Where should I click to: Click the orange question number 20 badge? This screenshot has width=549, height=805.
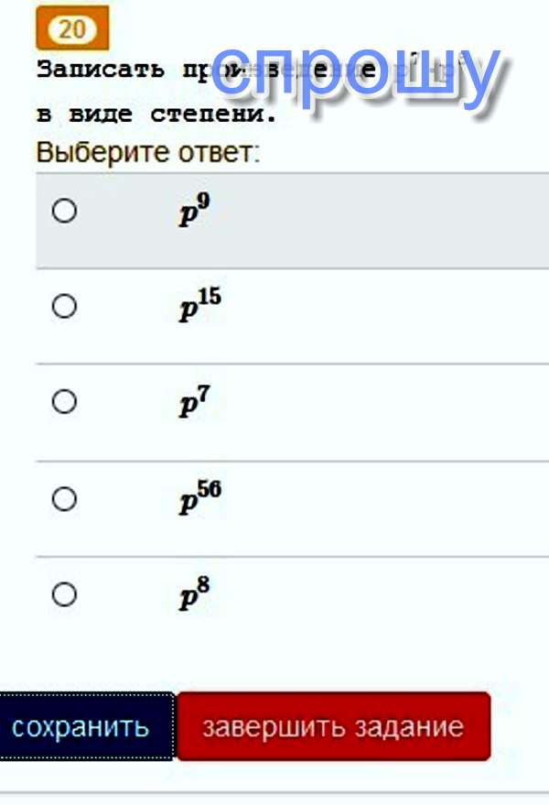(x=72, y=28)
